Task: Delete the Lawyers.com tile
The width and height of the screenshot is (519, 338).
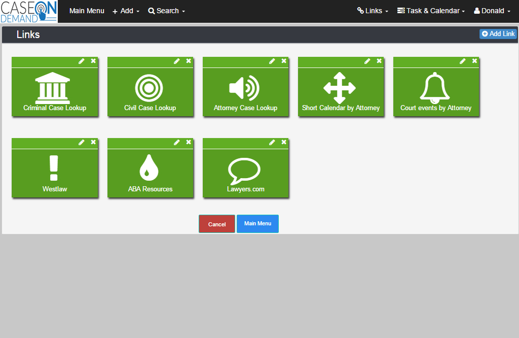Action: click(284, 142)
